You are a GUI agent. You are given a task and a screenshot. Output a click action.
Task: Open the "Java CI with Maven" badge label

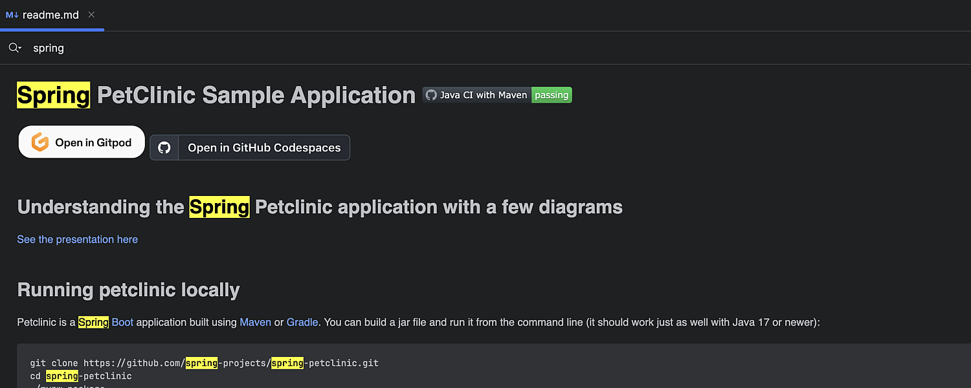pyautogui.click(x=483, y=95)
